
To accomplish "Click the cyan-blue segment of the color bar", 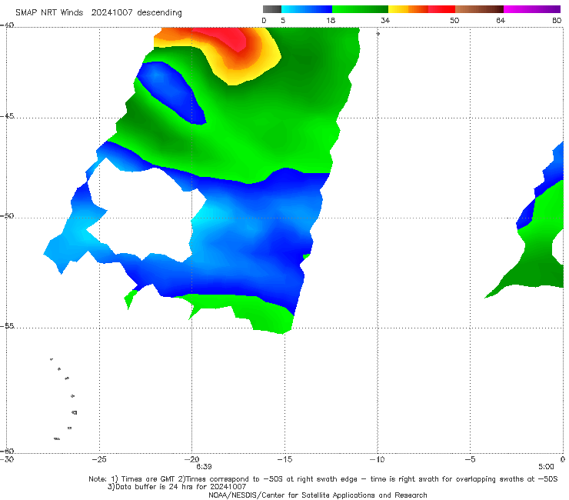I will pyautogui.click(x=307, y=9).
